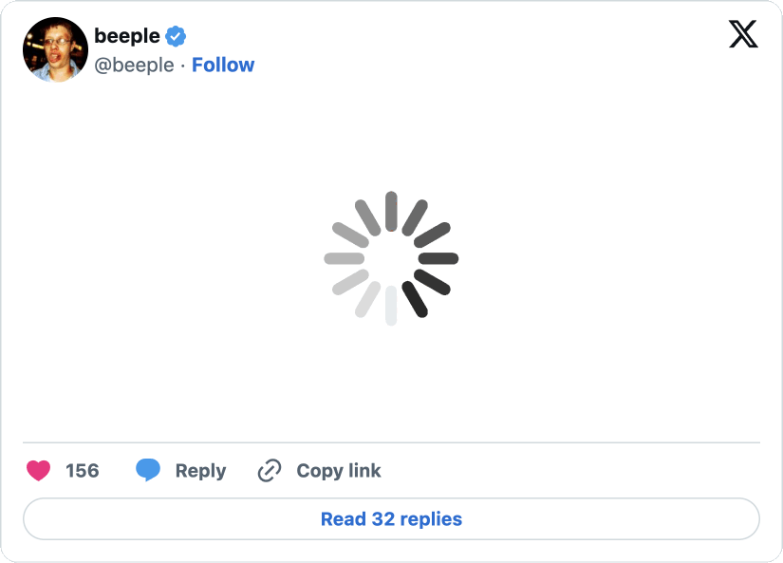783x563 pixels.
Task: Click the darkest spoke of the spinner
Action: click(x=416, y=299)
